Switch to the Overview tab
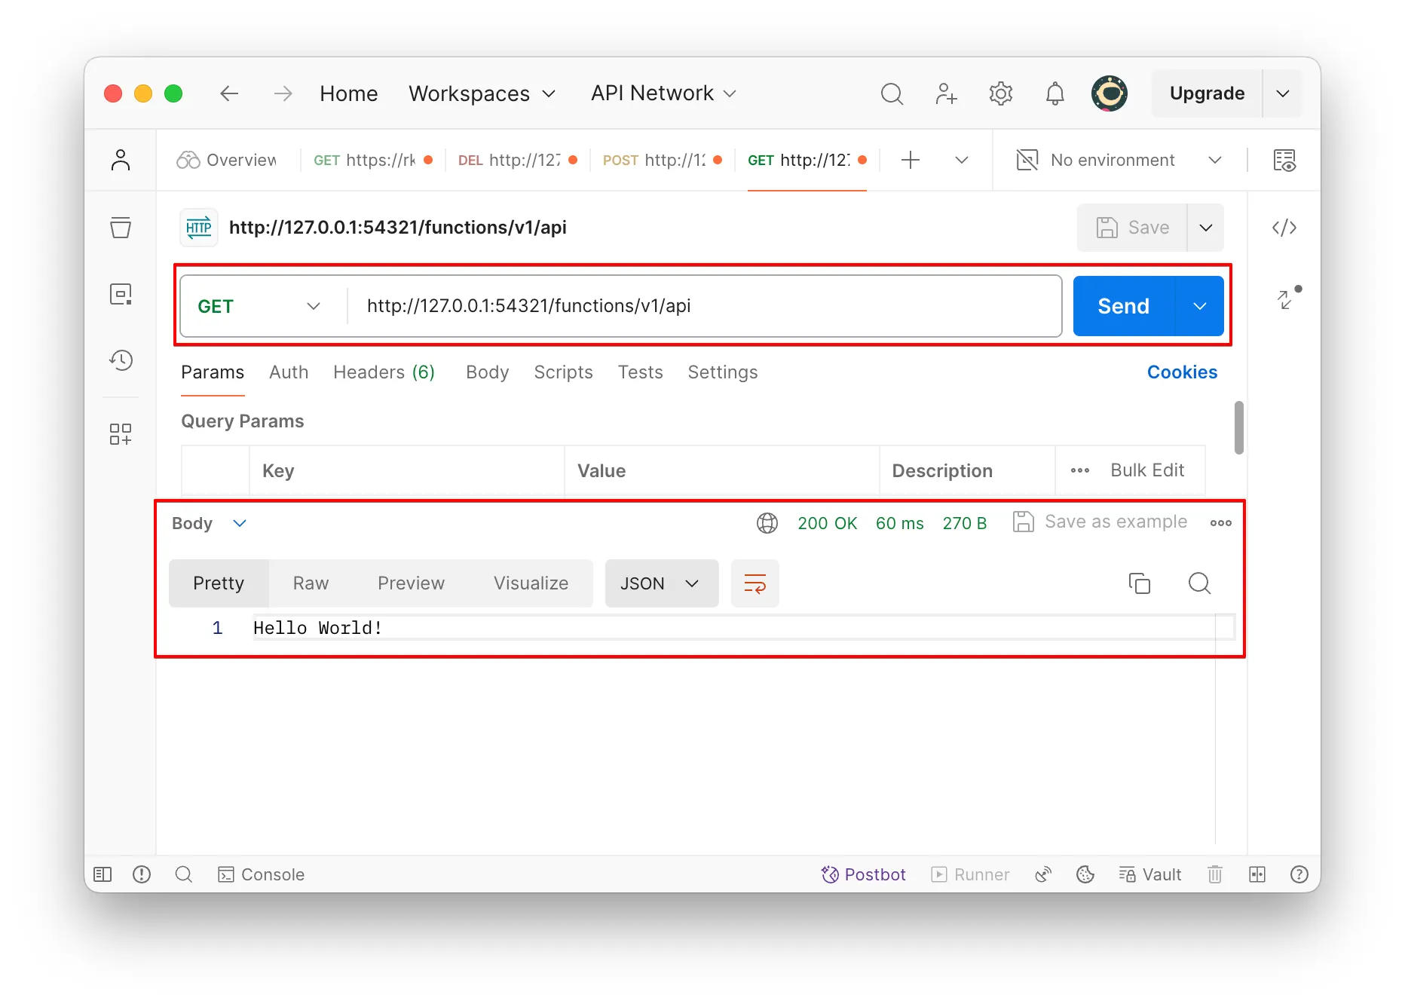 pyautogui.click(x=228, y=160)
